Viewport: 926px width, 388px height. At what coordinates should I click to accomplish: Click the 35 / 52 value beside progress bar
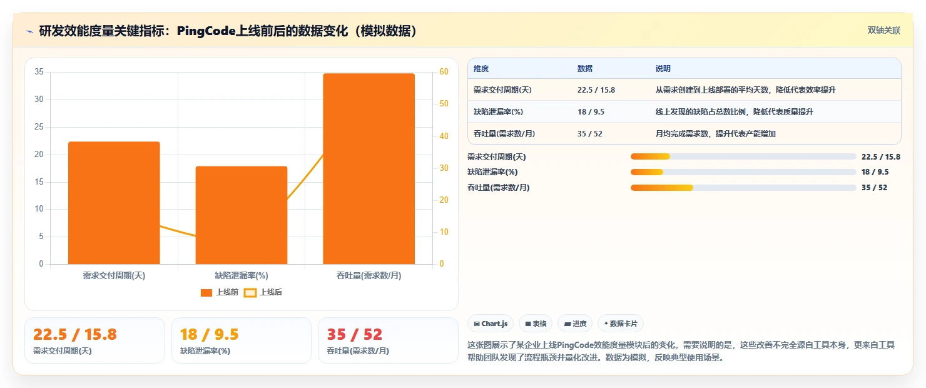875,188
